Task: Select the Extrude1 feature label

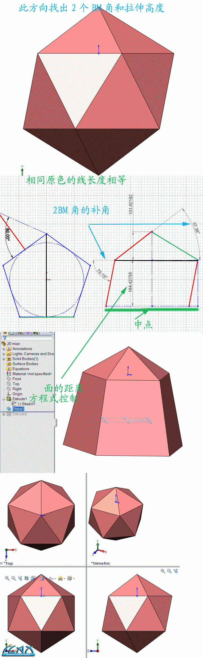Action: point(20,399)
